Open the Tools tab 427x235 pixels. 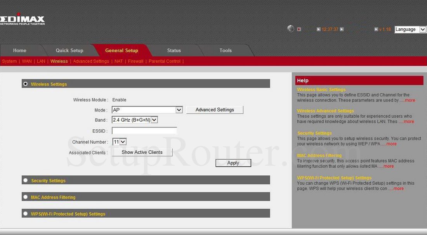226,50
